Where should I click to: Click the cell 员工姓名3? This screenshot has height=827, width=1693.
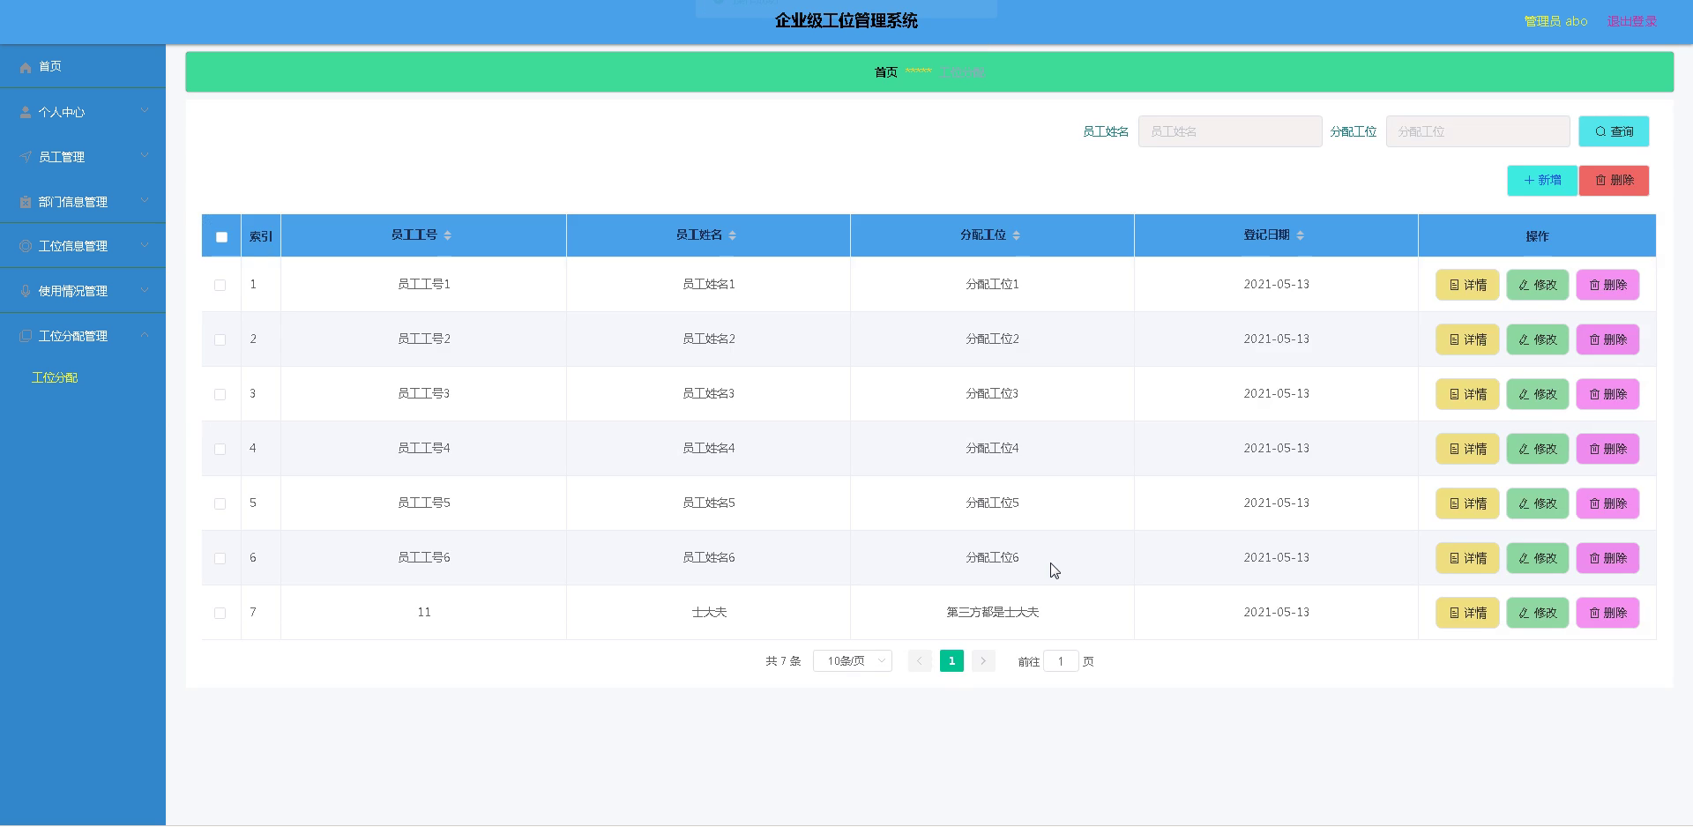[708, 394]
